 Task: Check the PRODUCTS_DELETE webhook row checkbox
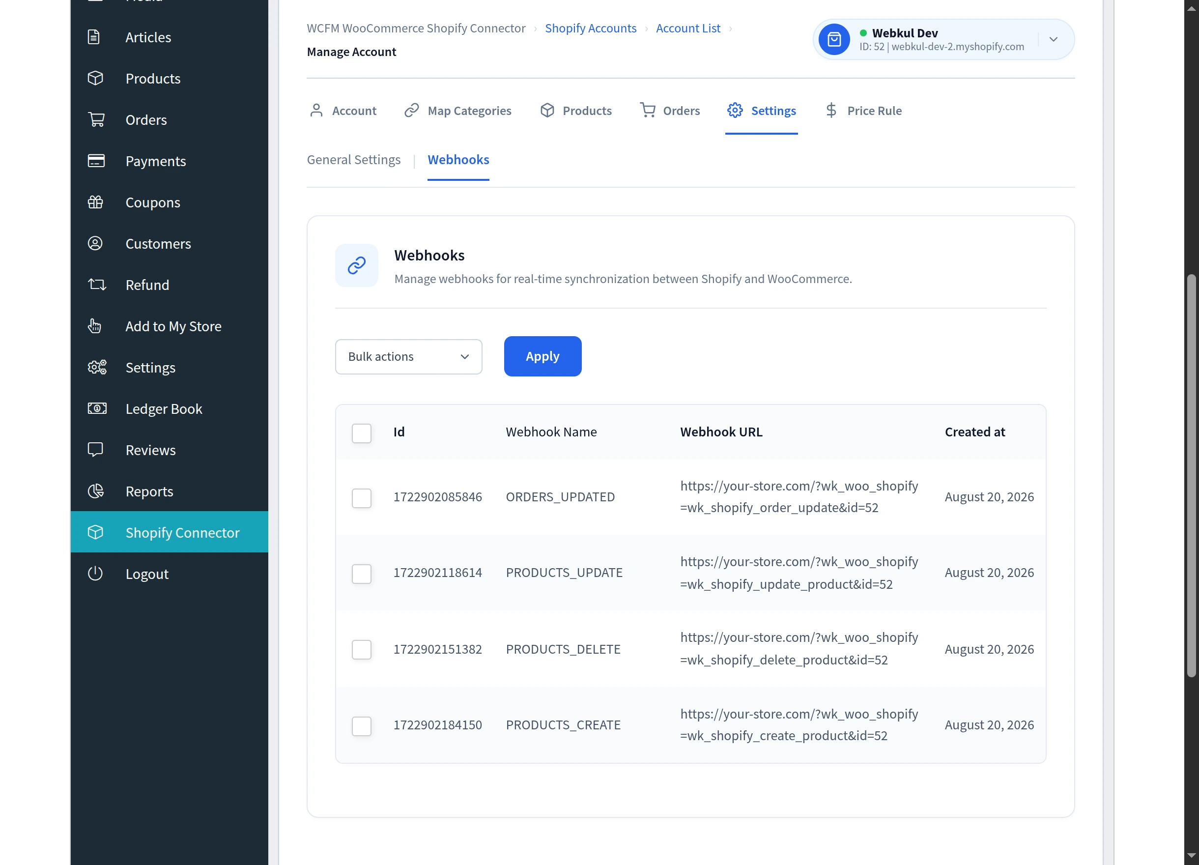[x=362, y=649]
